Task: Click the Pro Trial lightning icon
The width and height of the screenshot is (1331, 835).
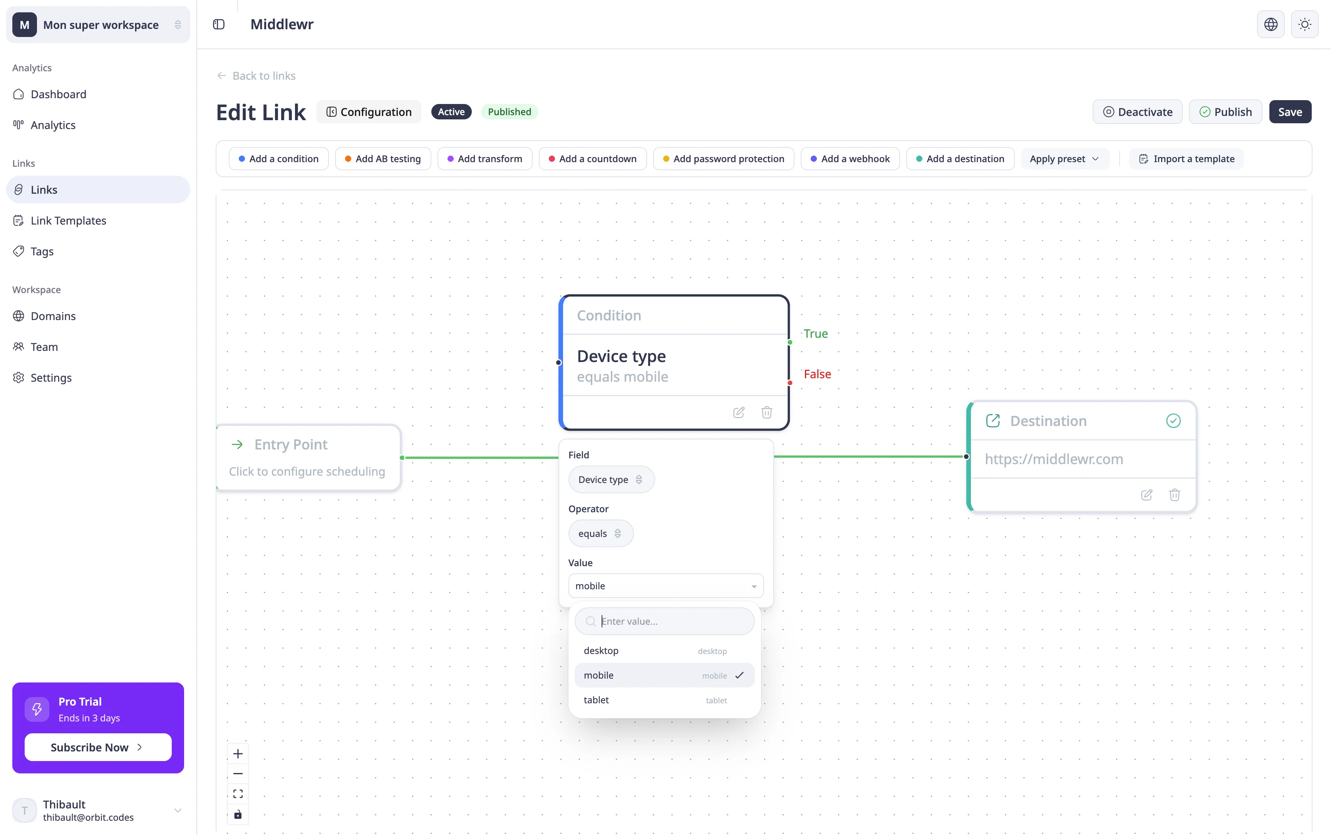Action: [37, 709]
